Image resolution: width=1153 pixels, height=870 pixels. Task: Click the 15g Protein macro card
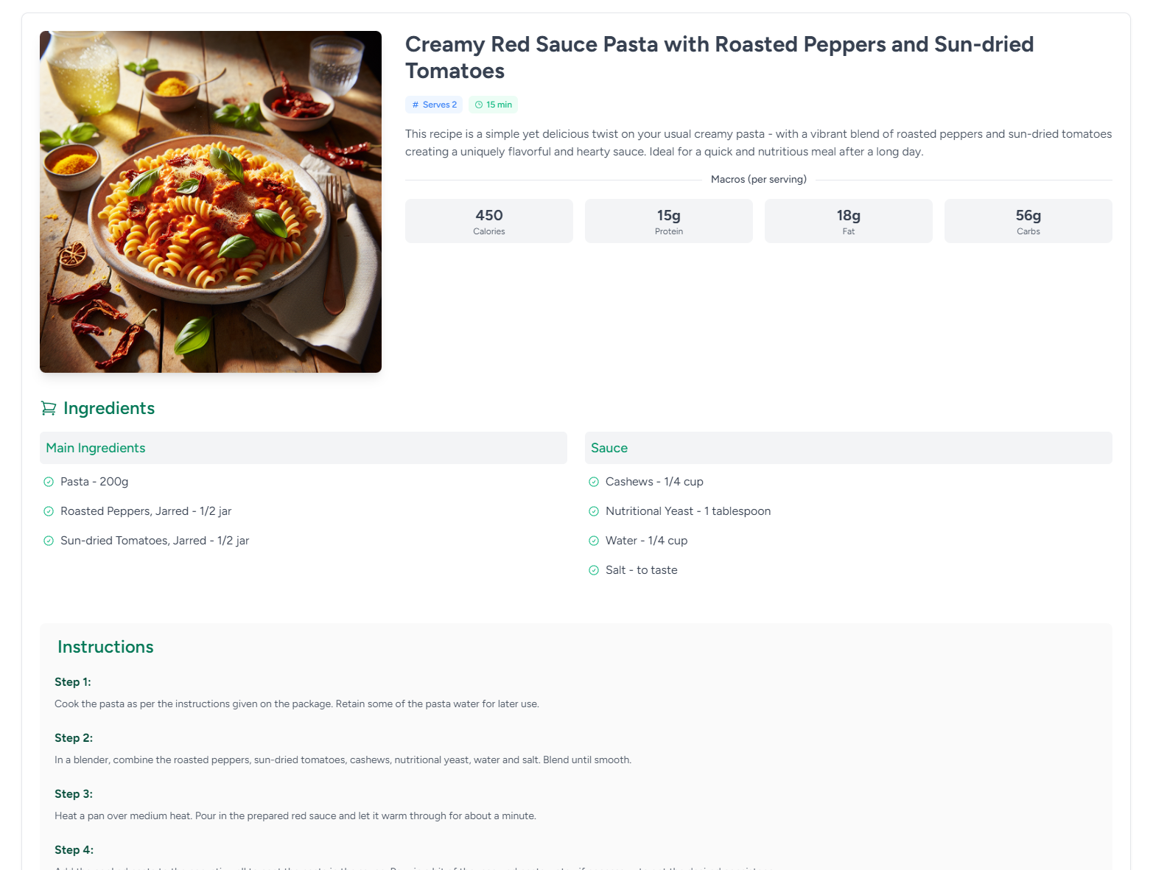click(669, 221)
